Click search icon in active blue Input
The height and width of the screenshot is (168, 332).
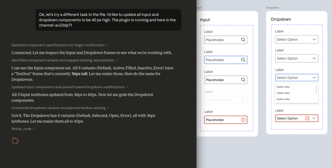pos(243,60)
